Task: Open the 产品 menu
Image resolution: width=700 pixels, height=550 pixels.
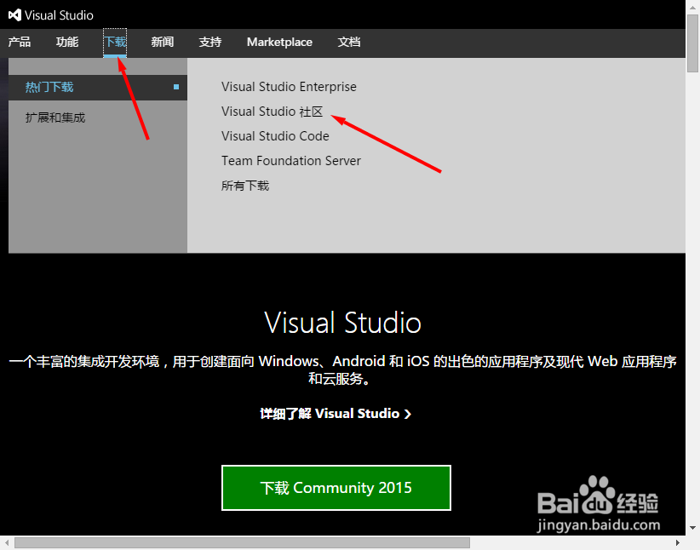Action: point(20,42)
